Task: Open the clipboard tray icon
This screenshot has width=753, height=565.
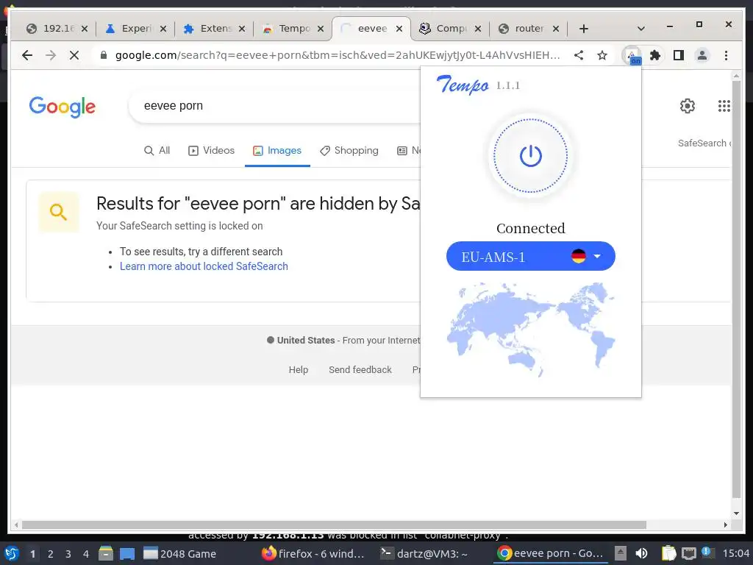Action: pos(669,553)
